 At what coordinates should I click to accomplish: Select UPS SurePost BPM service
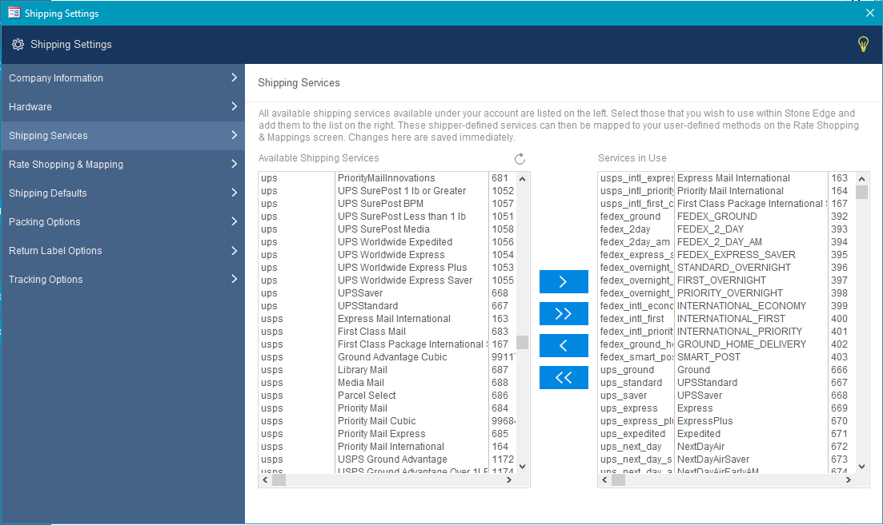coord(387,204)
